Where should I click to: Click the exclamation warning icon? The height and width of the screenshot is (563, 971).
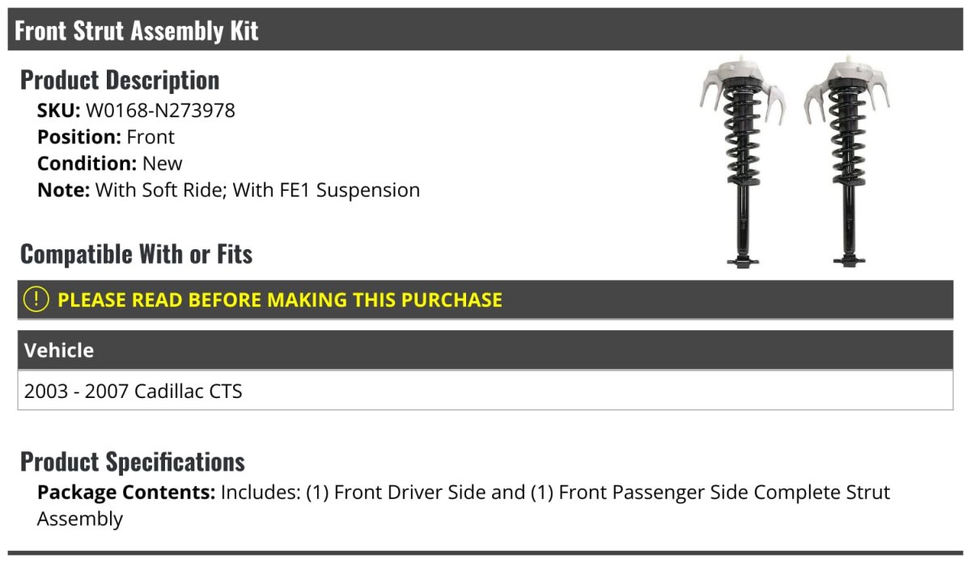(36, 299)
